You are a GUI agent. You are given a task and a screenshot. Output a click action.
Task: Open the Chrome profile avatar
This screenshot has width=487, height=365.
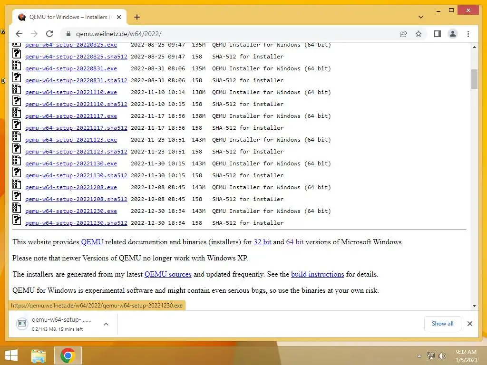click(x=453, y=34)
